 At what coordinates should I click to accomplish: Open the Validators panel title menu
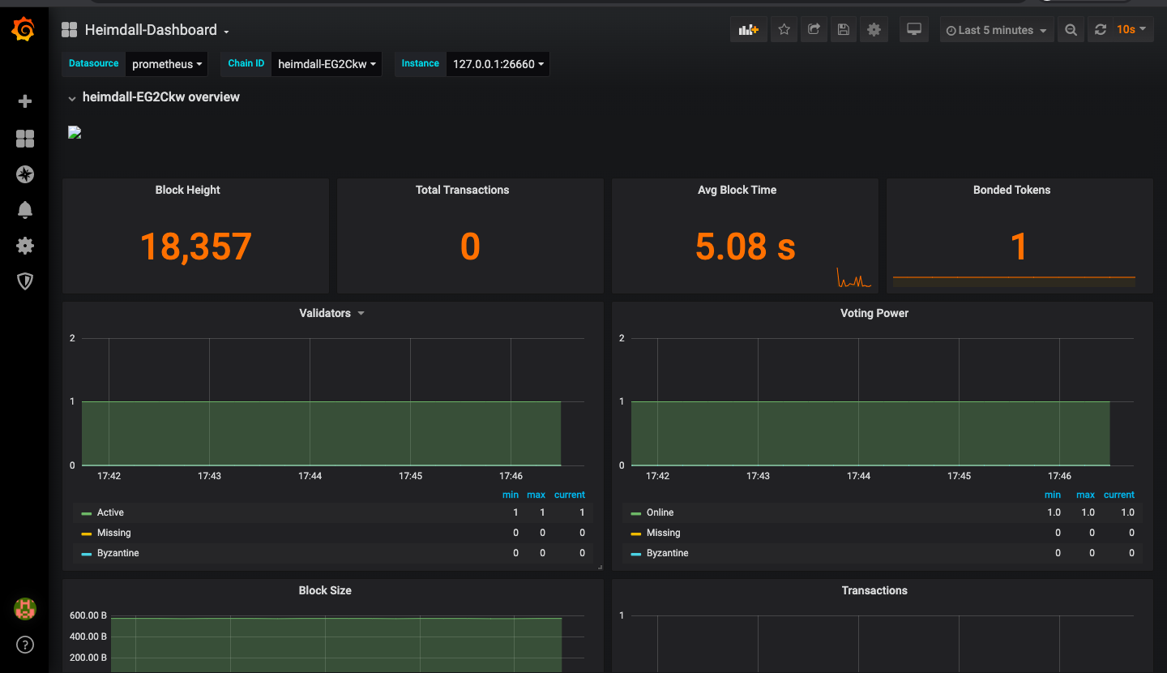[332, 313]
